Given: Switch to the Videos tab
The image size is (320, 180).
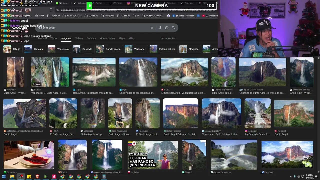Looking at the screenshot, I should (79, 38).
